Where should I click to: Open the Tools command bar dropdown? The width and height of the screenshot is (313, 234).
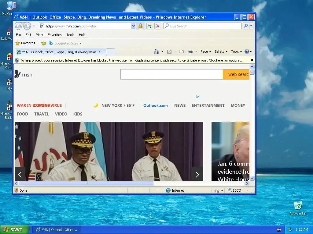pyautogui.click(x=236, y=51)
